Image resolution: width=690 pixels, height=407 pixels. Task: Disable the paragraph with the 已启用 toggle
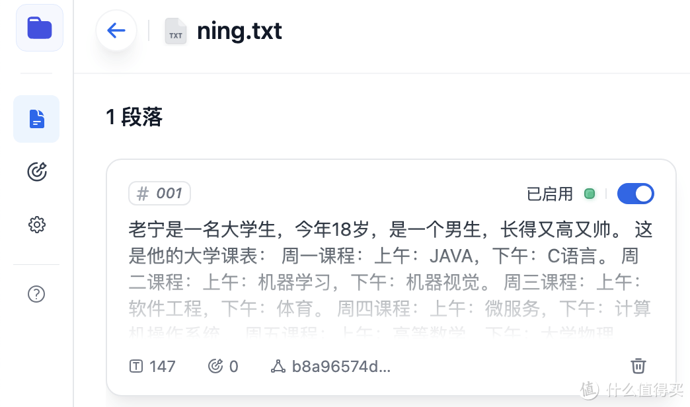[635, 194]
